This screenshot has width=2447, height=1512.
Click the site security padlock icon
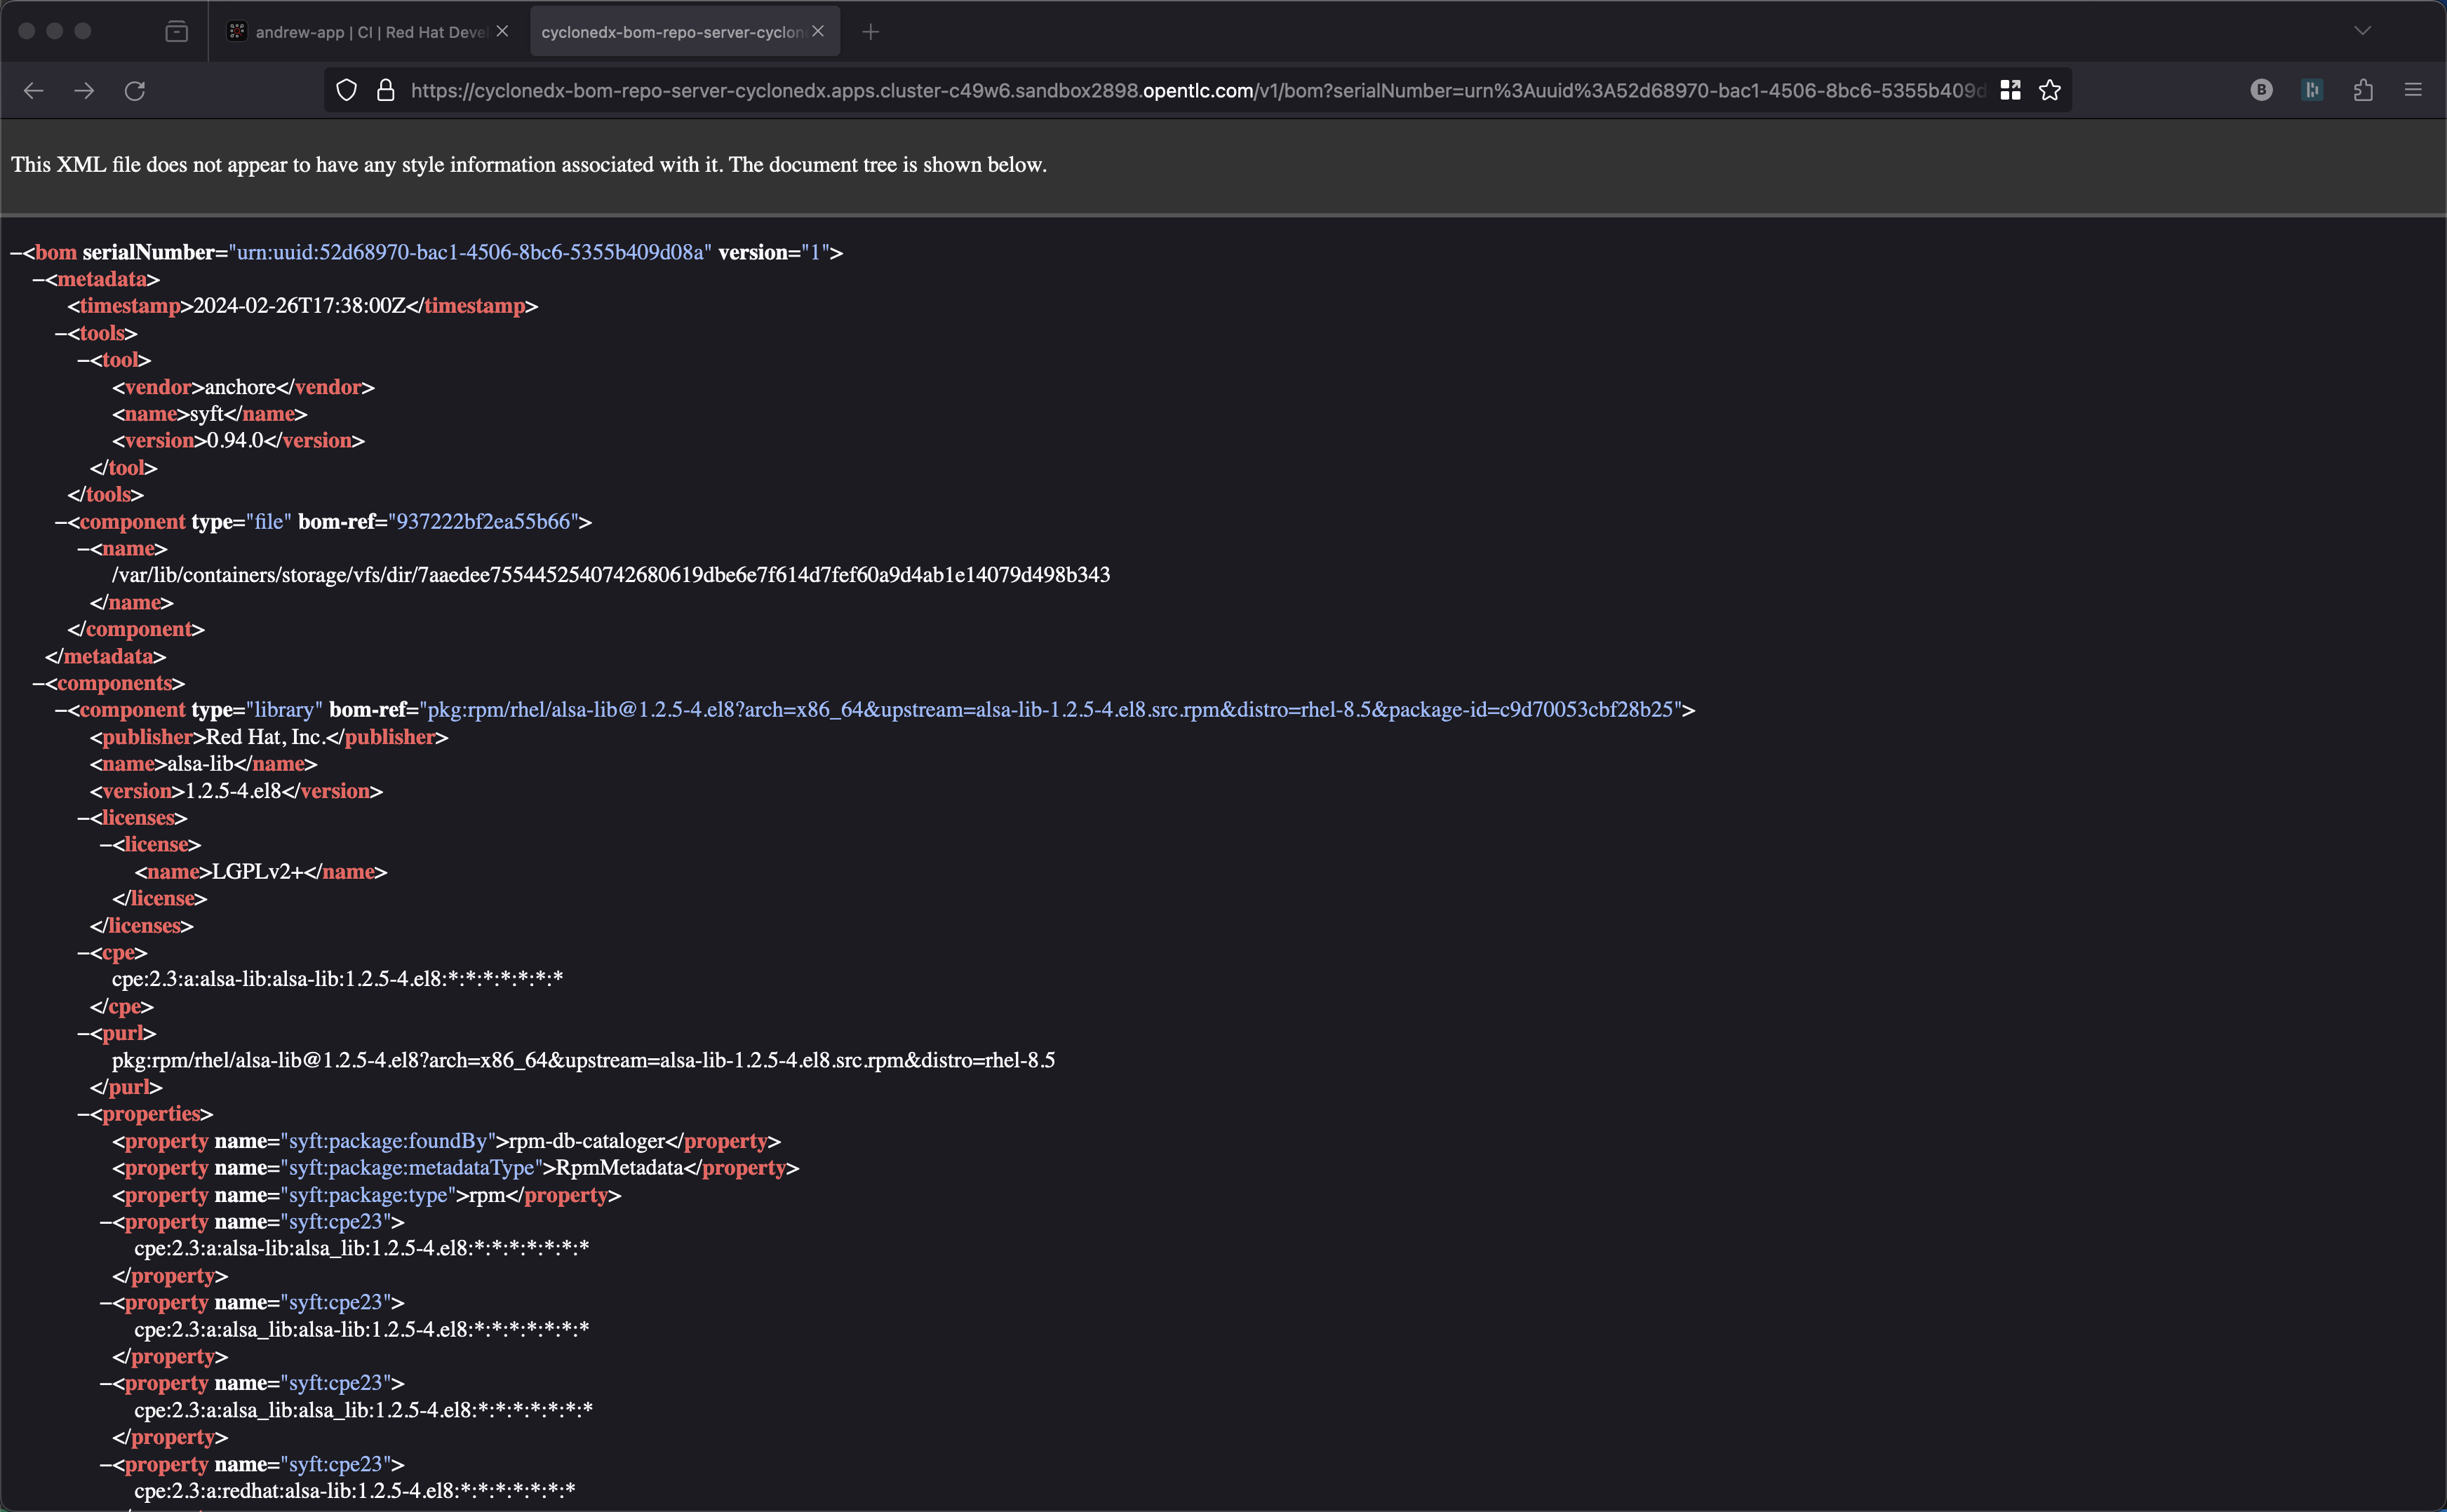[385, 91]
